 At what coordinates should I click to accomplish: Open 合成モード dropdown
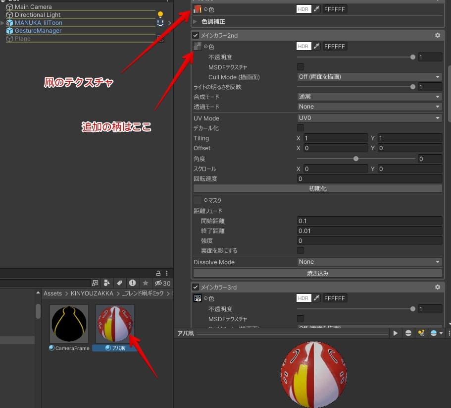(x=369, y=97)
